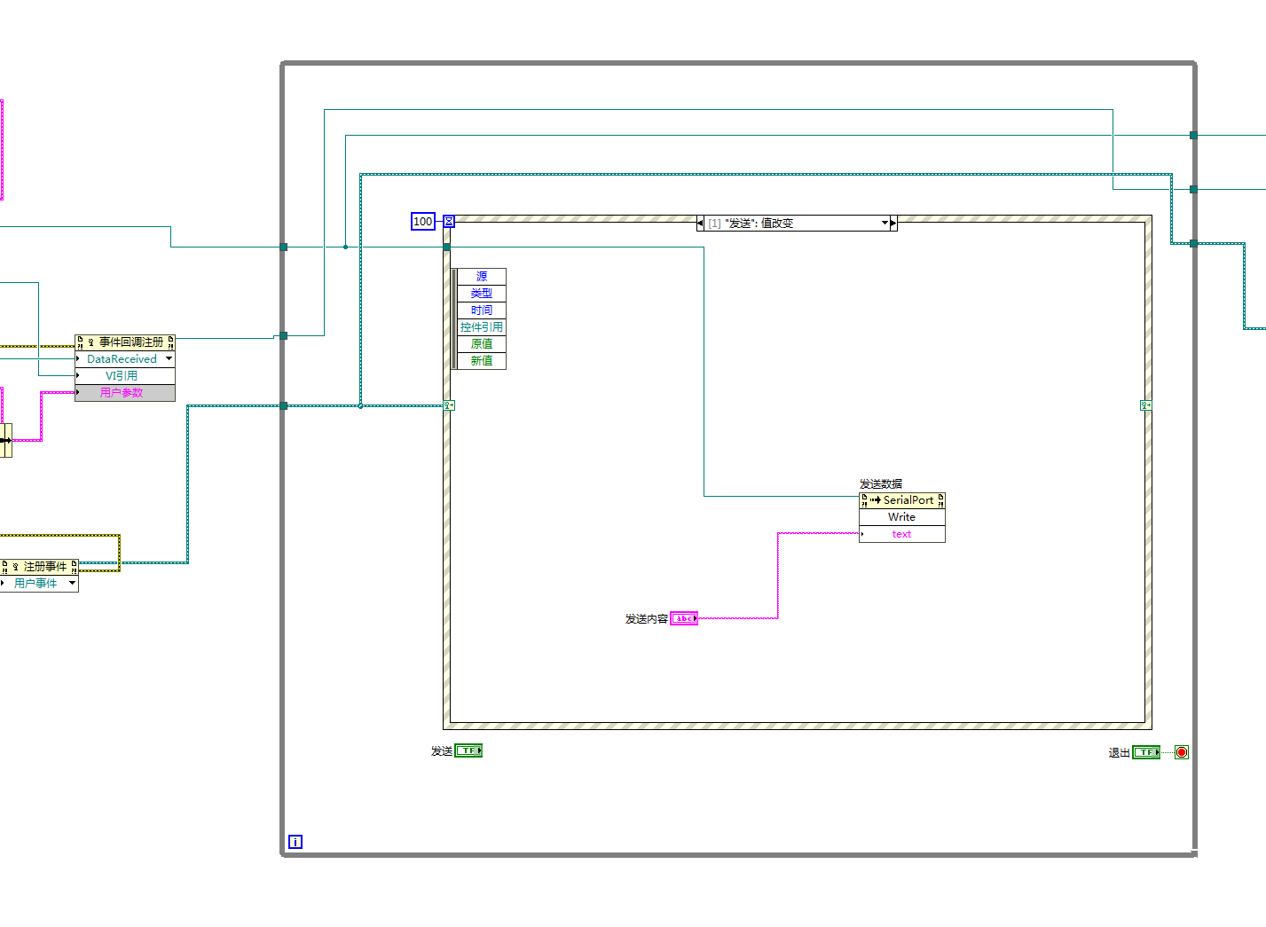Go to previous event case arrow
1266x927 pixels.
701,224
